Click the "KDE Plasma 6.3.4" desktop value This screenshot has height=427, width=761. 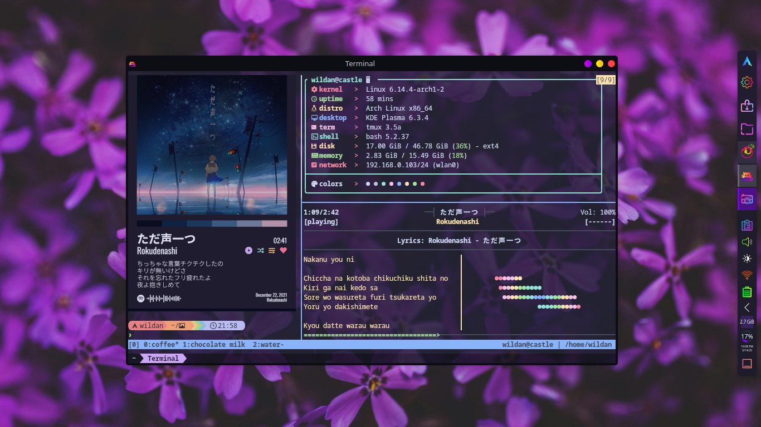point(397,118)
